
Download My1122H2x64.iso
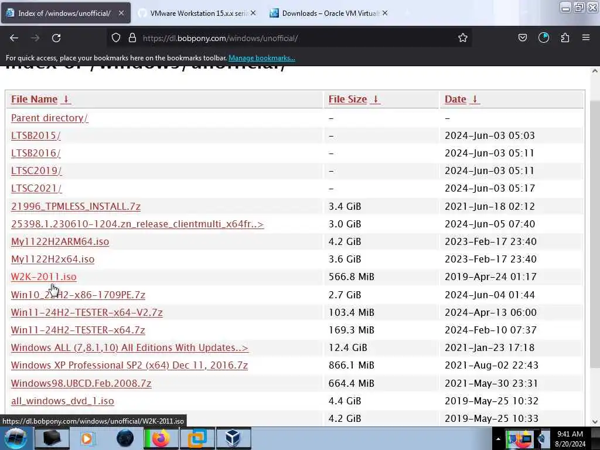[x=52, y=259]
